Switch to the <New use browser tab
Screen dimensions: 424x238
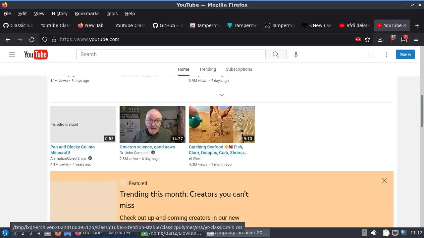click(317, 25)
